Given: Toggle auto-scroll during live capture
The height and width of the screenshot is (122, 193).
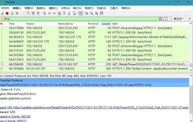Looking at the screenshot, I should [x=74, y=13].
